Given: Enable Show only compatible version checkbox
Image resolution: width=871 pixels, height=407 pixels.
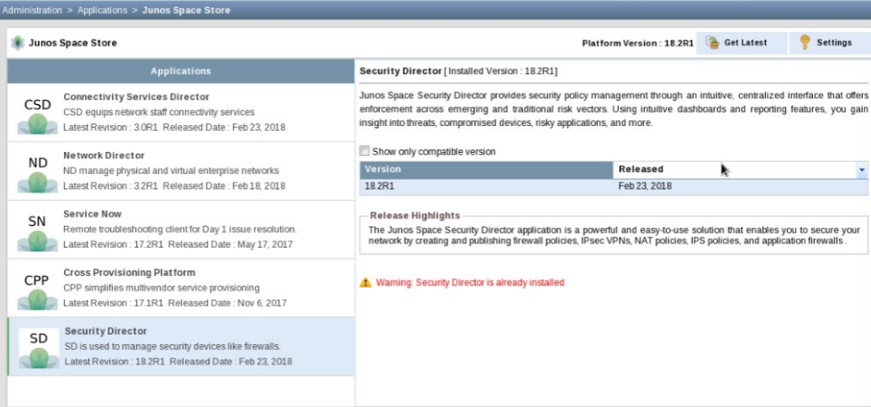Looking at the screenshot, I should pyautogui.click(x=364, y=152).
